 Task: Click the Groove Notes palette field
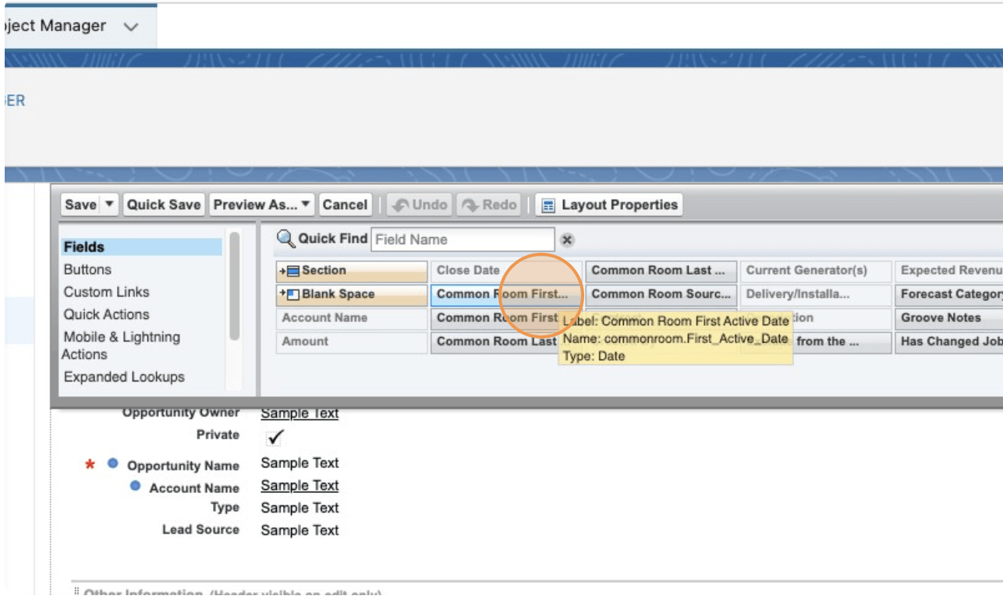[x=948, y=317]
